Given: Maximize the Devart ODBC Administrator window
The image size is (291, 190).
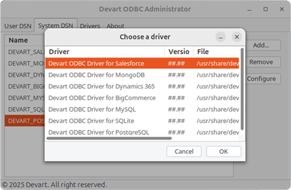Looking at the screenshot, I should pos(266,9).
